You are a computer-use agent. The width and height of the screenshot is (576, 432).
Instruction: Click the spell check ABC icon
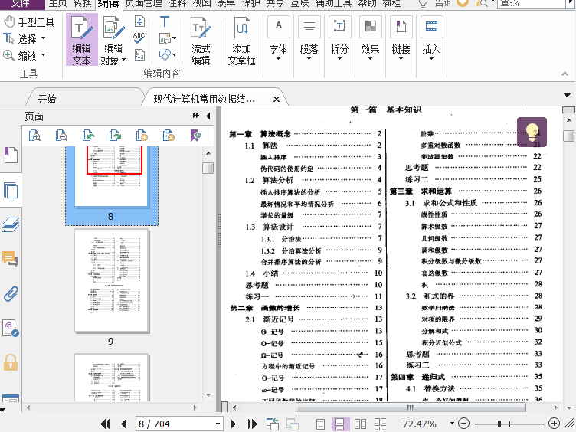click(x=139, y=38)
